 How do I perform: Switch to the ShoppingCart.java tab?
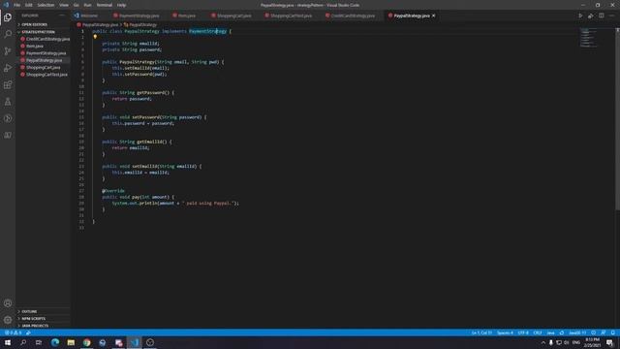coord(233,16)
